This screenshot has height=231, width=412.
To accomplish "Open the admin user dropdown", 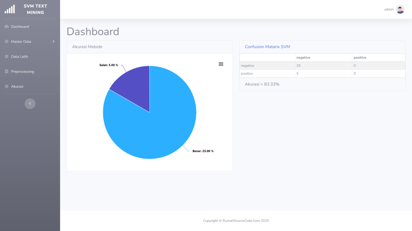I will point(389,9).
